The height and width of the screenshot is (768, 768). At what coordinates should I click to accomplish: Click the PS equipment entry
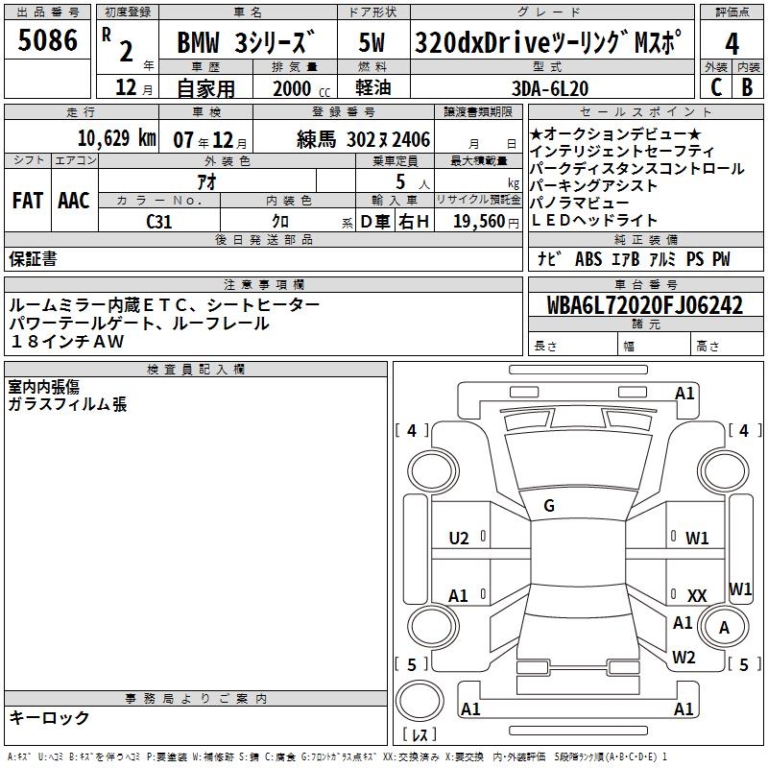[694, 259]
